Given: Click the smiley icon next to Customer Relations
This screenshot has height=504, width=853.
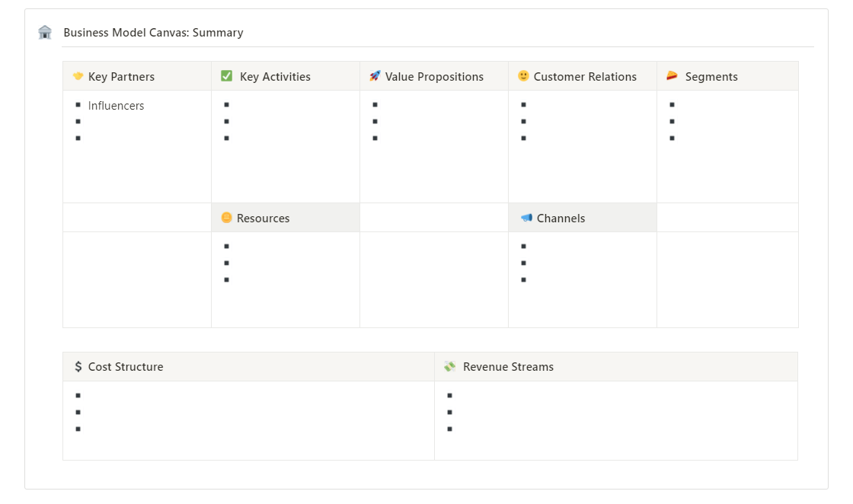Looking at the screenshot, I should click(522, 76).
